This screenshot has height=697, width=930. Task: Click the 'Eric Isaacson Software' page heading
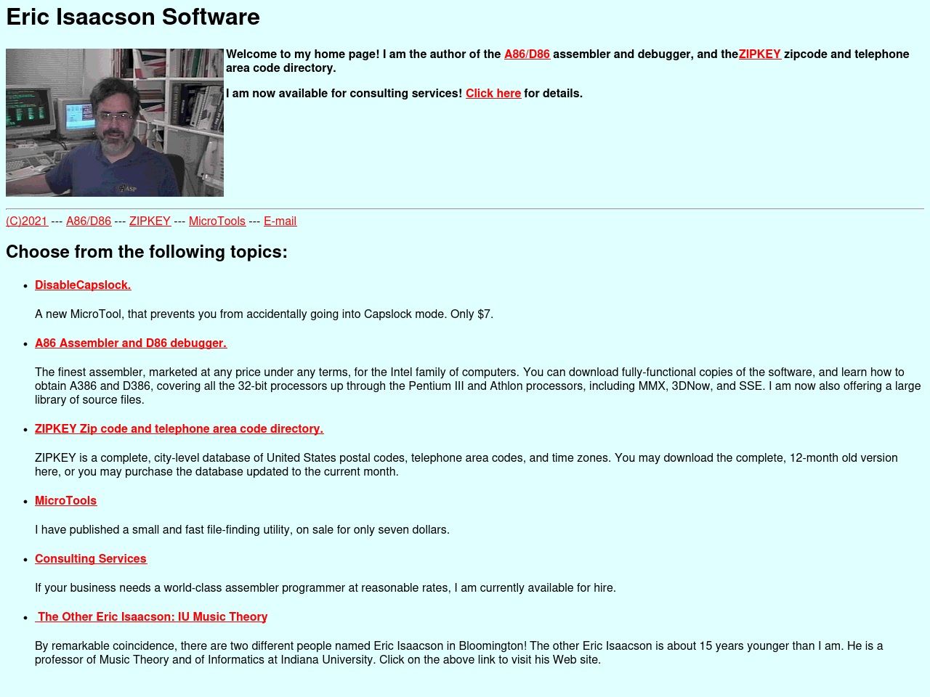click(x=133, y=17)
